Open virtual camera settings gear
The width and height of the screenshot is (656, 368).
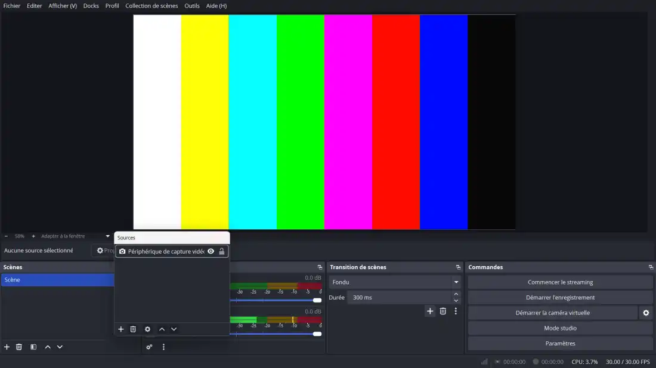(645, 313)
